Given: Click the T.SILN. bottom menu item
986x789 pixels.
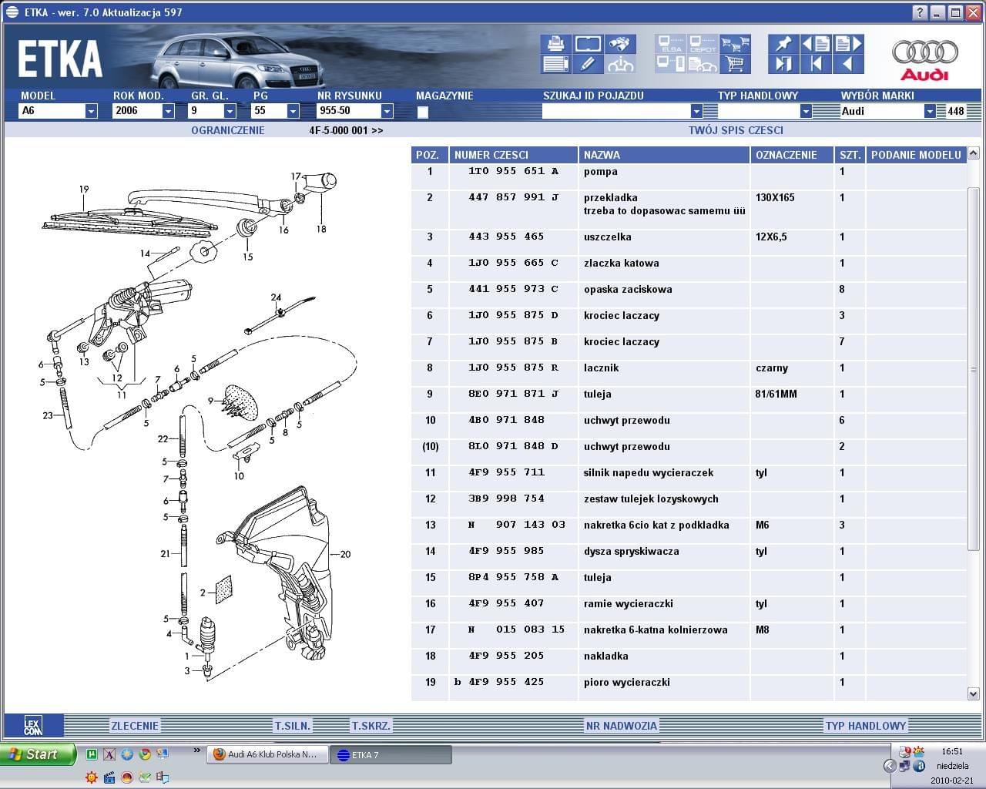Looking at the screenshot, I should [293, 726].
